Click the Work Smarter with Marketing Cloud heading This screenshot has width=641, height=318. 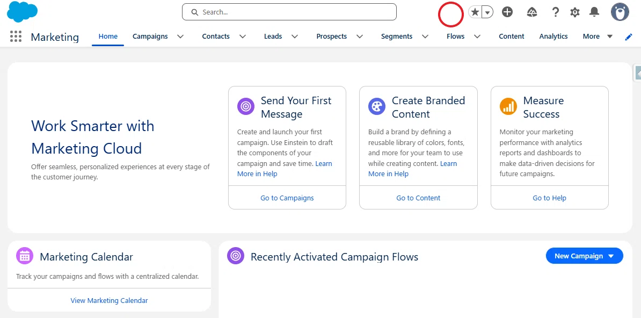93,136
